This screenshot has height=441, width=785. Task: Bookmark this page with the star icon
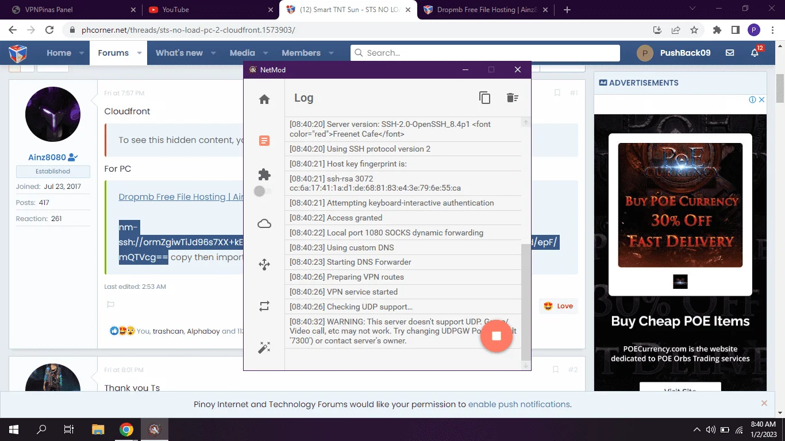click(x=694, y=30)
